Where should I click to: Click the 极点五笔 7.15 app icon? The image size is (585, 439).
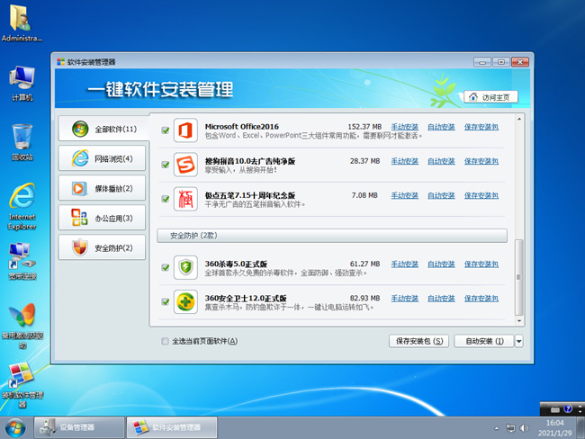tap(185, 199)
